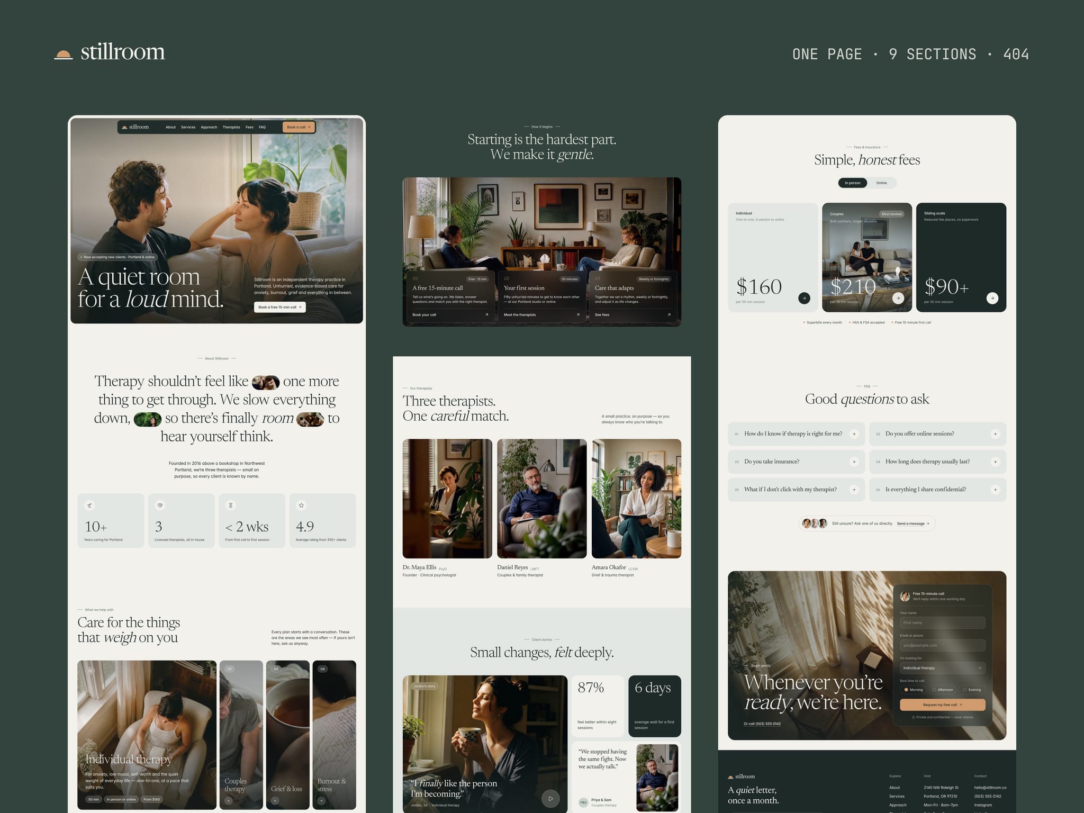Click the 'you@example.com' email or phone field
The image size is (1084, 813).
point(943,645)
